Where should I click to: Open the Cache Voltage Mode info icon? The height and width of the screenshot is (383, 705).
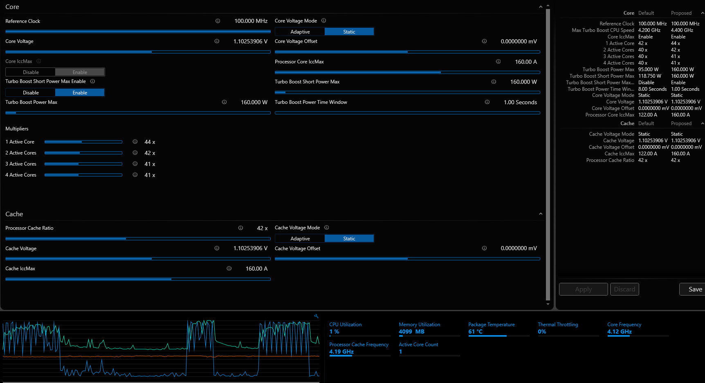pos(326,228)
